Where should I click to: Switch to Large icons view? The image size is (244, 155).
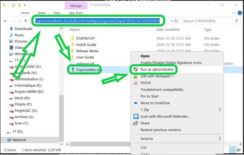tap(239, 150)
